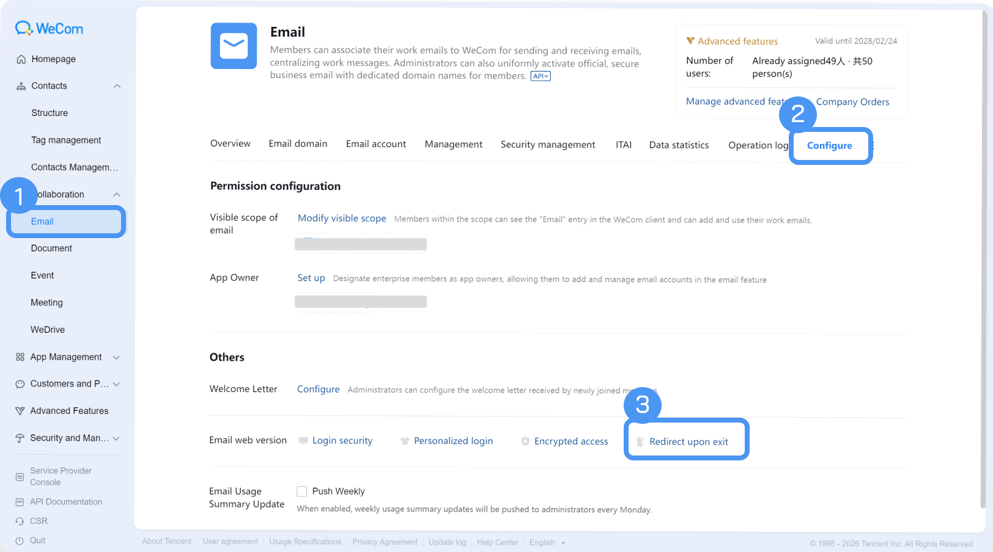Click the page vertical scrollbar
Viewport: 993px width, 552px height.
pyautogui.click(x=983, y=260)
